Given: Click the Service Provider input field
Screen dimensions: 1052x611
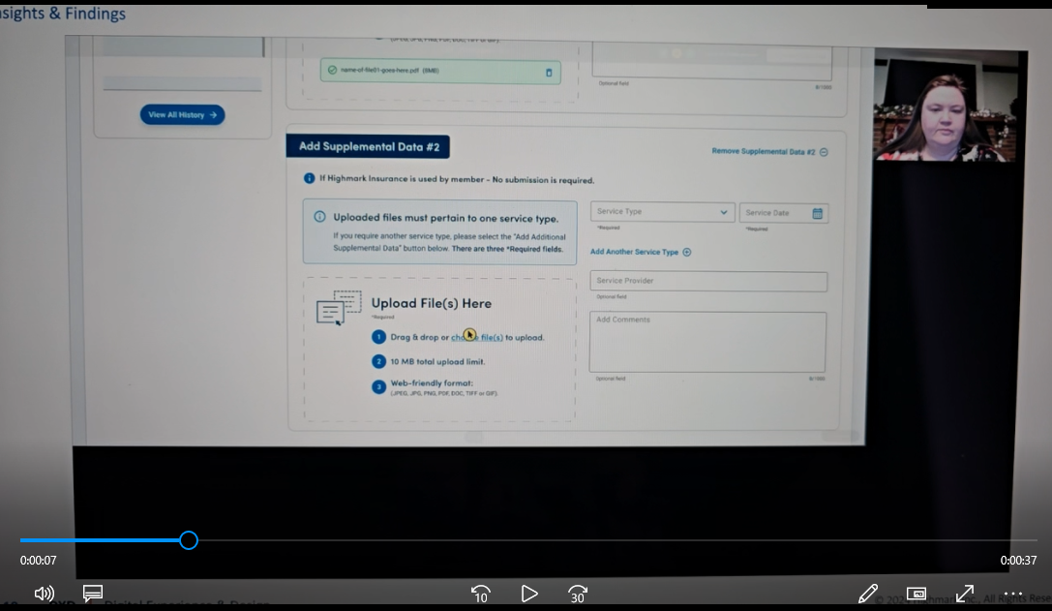Looking at the screenshot, I should (x=708, y=282).
